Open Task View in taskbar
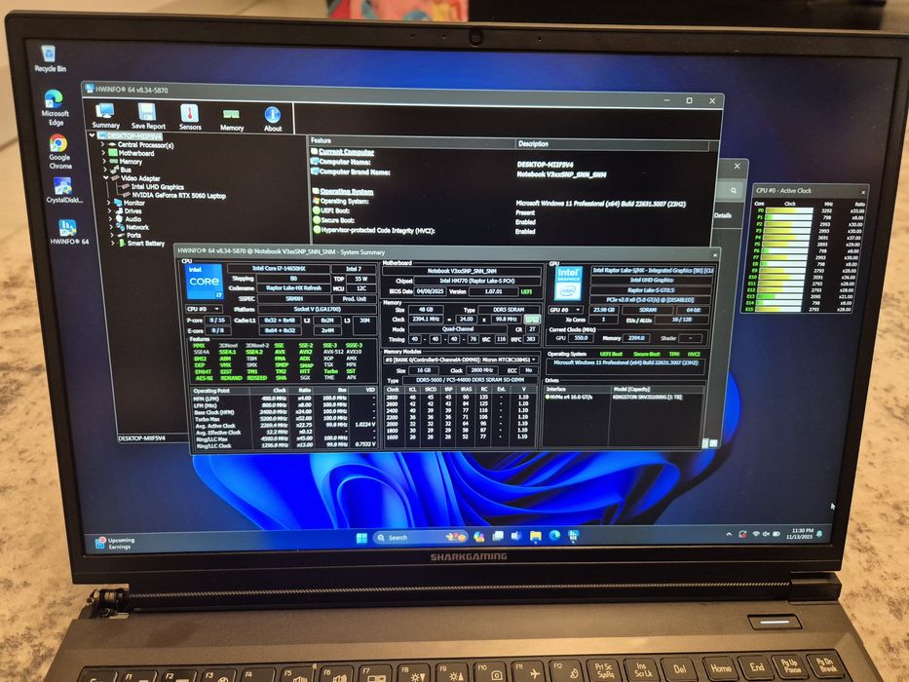This screenshot has width=909, height=682. (x=498, y=536)
